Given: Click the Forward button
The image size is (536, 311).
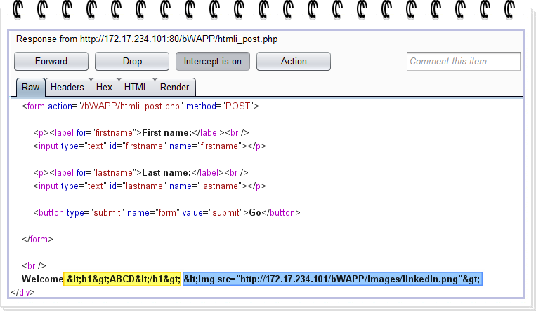Looking at the screenshot, I should (51, 62).
